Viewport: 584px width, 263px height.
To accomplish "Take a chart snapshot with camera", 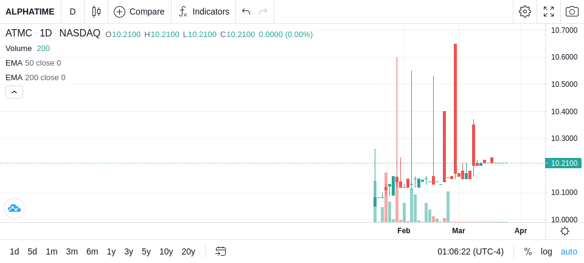I will 572,12.
